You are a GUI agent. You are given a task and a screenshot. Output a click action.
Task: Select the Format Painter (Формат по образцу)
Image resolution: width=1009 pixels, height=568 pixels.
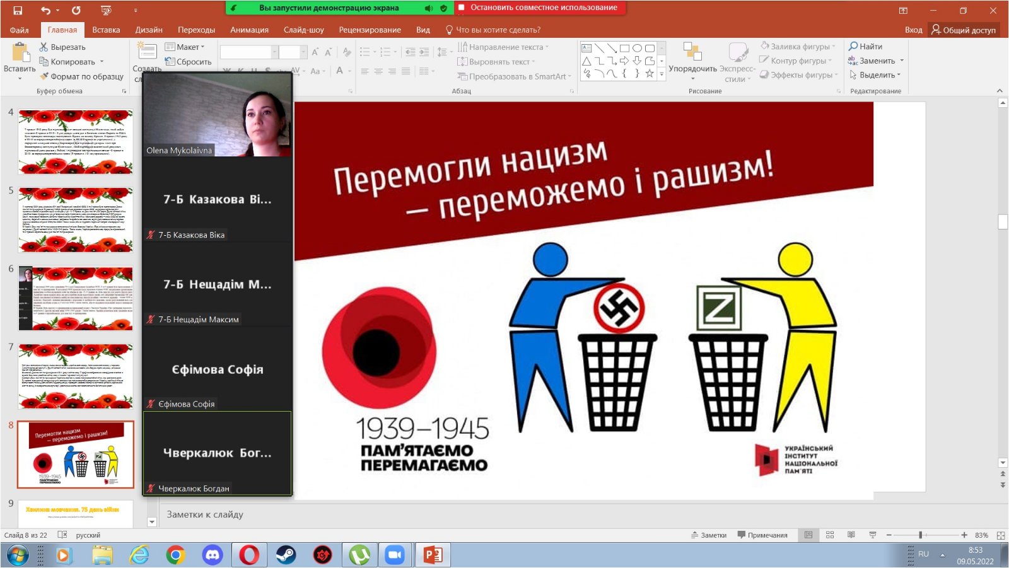coord(81,76)
